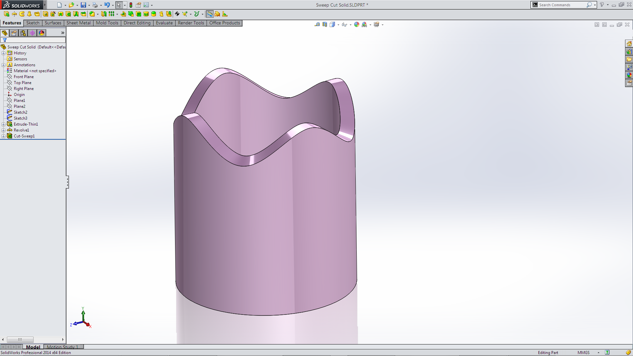633x356 pixels.
Task: Switch to the Evaluate tab
Action: (164, 23)
